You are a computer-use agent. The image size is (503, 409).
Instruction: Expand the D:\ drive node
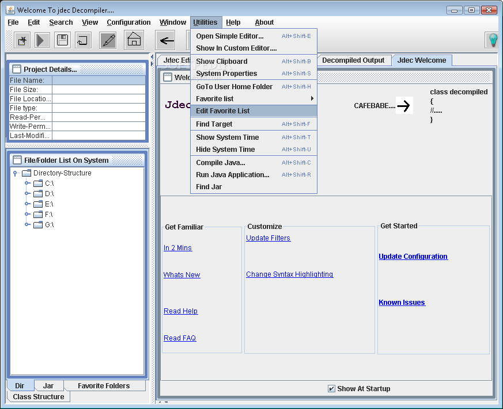coord(27,193)
